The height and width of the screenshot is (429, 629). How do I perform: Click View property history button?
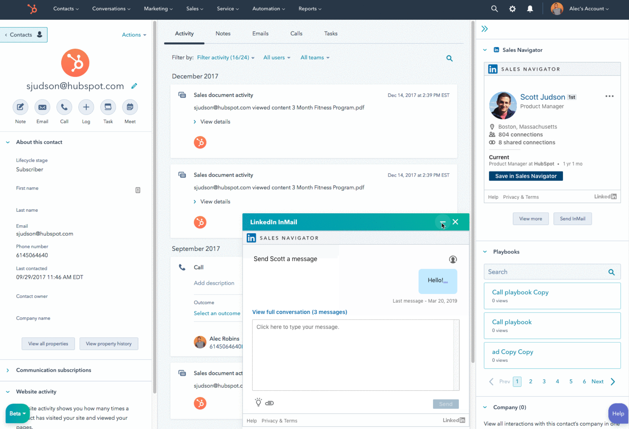pos(109,344)
